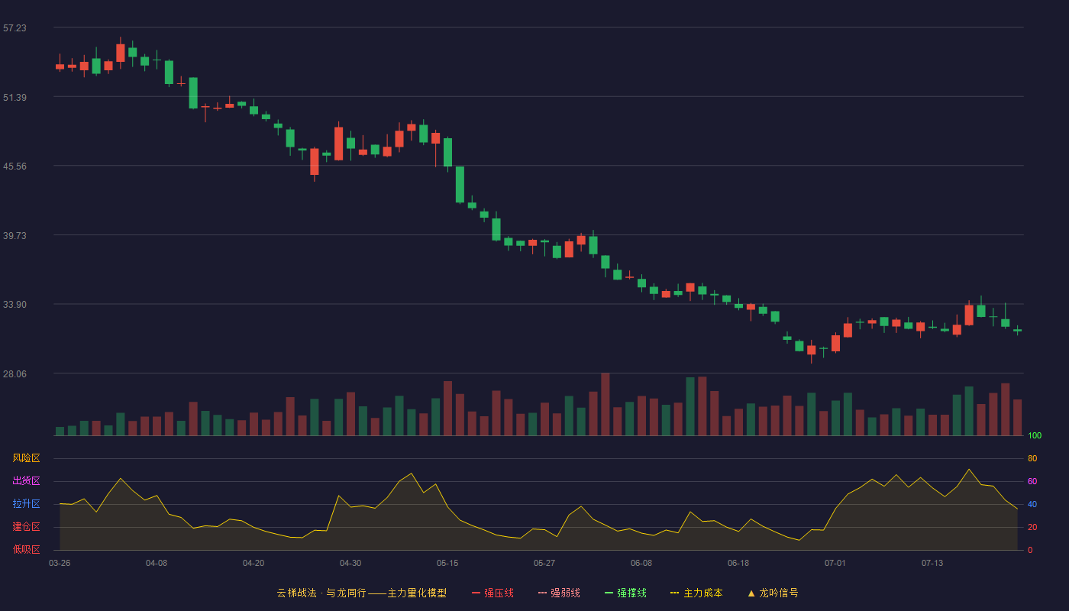
Task: Click the 05-15 date axis label
Action: (447, 563)
